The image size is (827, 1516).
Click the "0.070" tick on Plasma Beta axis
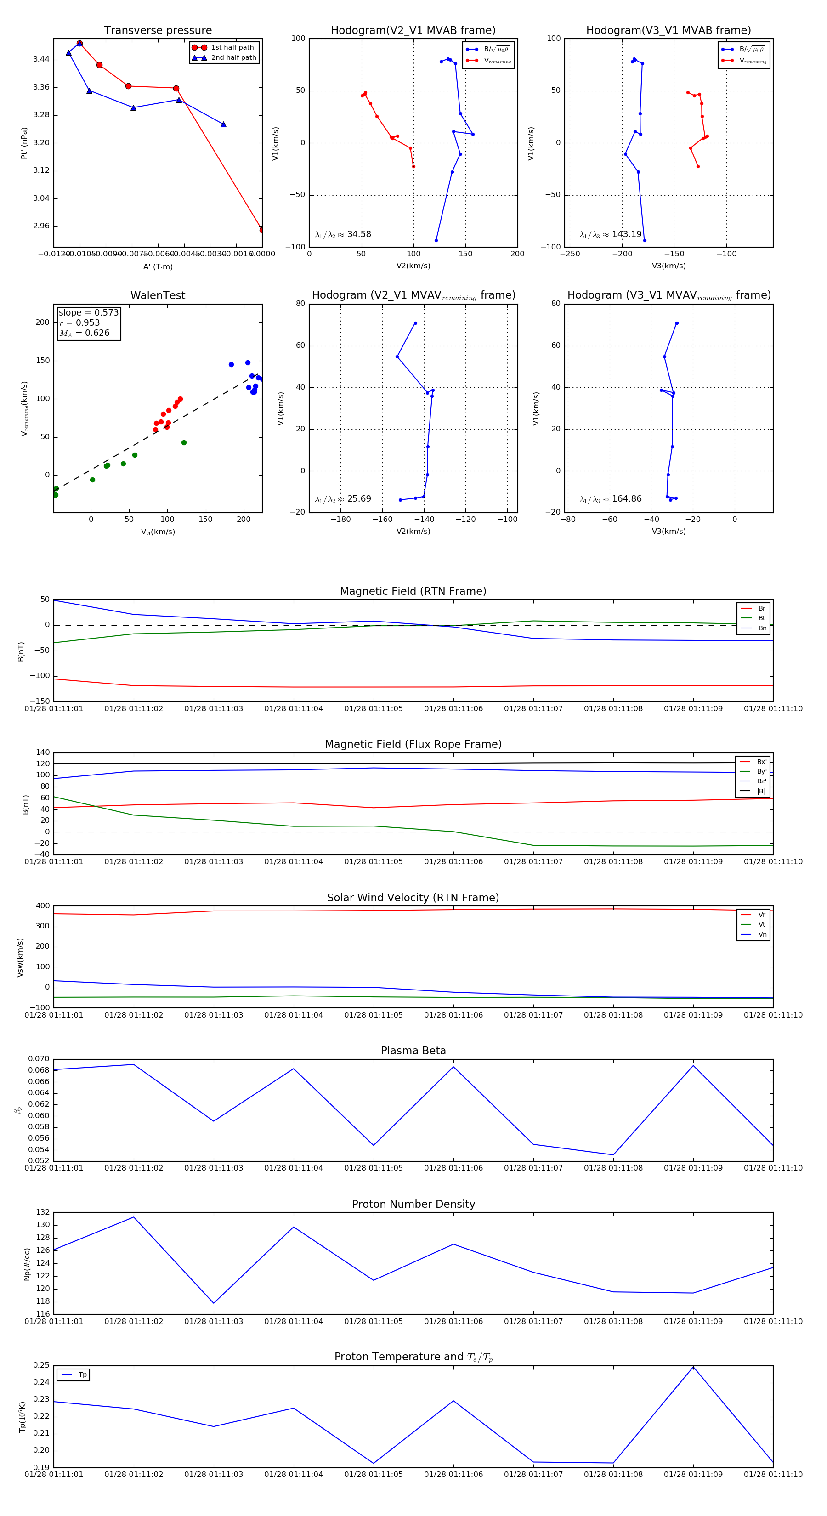[x=39, y=1059]
